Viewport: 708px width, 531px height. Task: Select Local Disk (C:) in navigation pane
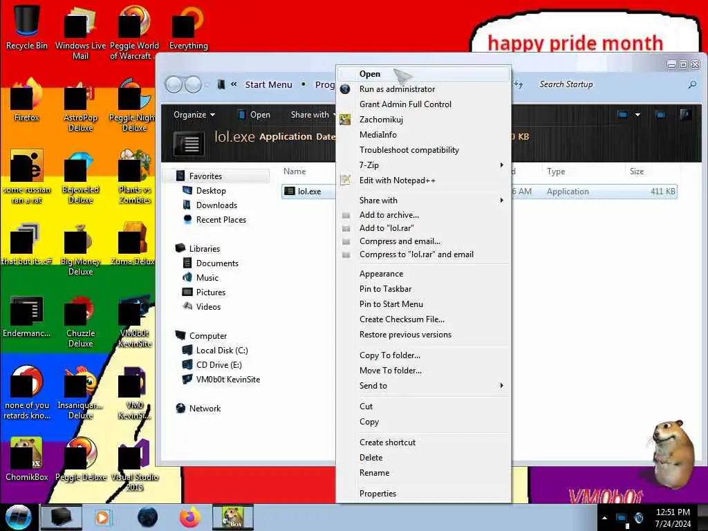[x=222, y=351]
